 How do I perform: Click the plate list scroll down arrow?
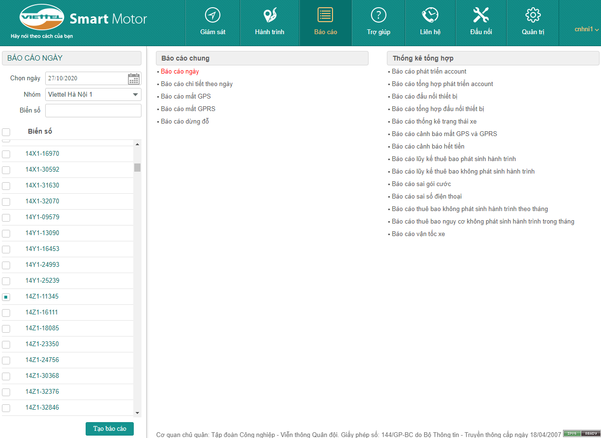coord(137,413)
